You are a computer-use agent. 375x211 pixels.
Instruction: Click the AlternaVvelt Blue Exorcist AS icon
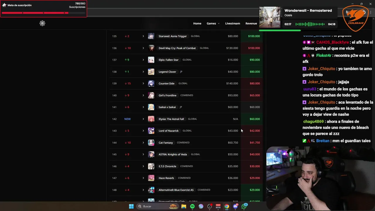coord(151,190)
